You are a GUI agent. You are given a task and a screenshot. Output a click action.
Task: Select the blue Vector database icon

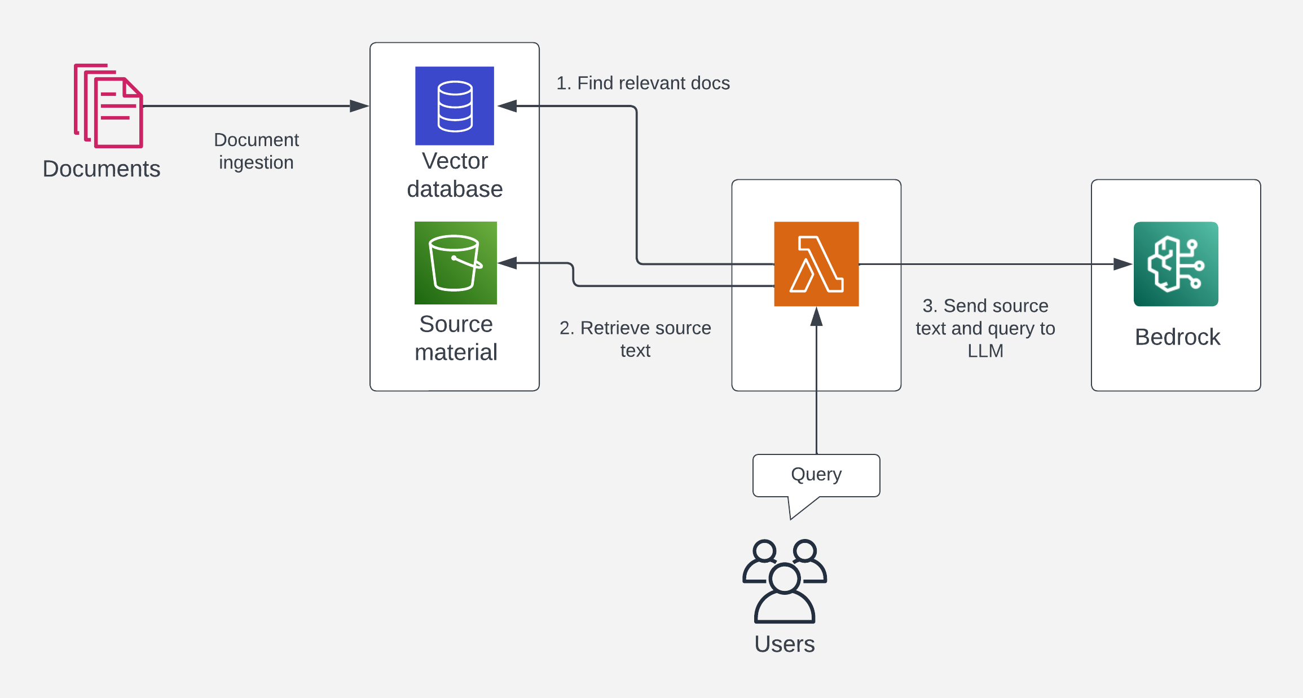455,106
